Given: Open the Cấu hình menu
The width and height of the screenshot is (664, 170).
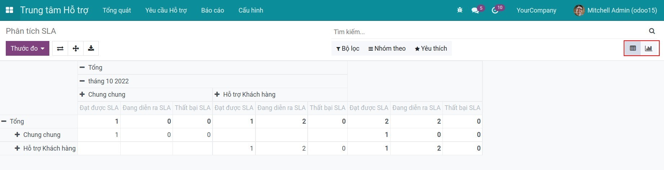Looking at the screenshot, I should [x=251, y=10].
